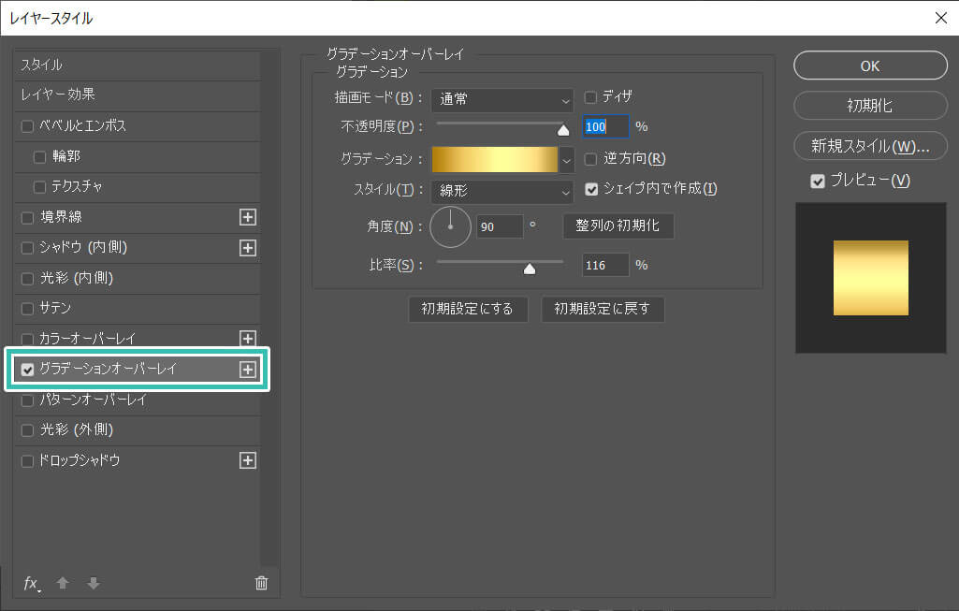Toggle the プレビュー checkbox
This screenshot has width=959, height=611.
(x=818, y=181)
